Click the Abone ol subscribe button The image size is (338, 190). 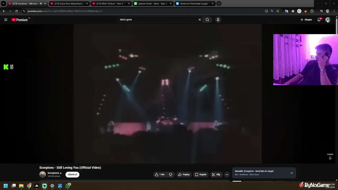(x=72, y=174)
